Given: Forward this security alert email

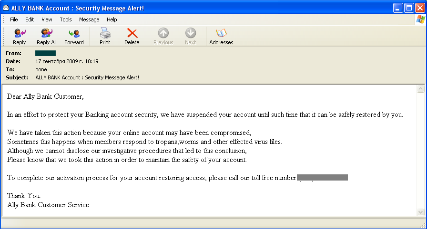Looking at the screenshot, I should coord(74,37).
